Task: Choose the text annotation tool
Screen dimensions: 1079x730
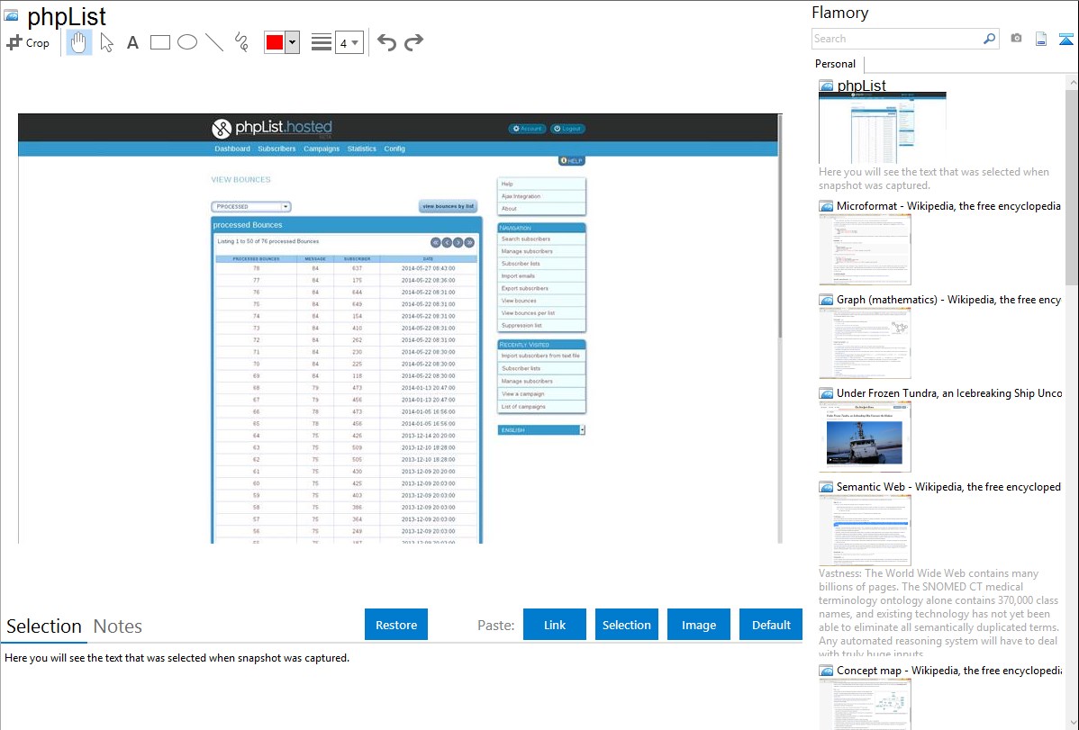Action: (x=132, y=42)
